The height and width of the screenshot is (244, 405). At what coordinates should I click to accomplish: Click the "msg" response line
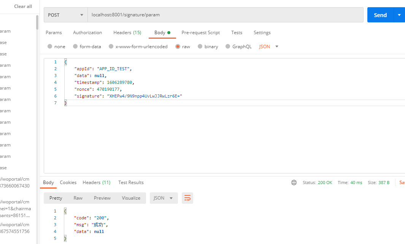click(x=91, y=225)
